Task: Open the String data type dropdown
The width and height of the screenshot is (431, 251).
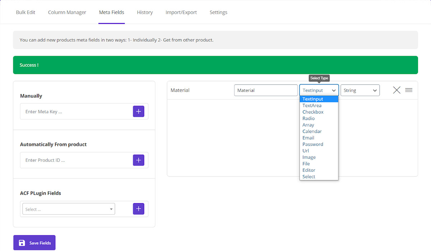Action: tap(360, 90)
